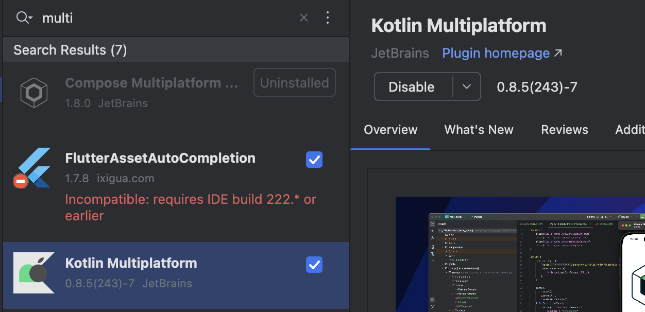Switch to the Overview tab

tap(391, 130)
